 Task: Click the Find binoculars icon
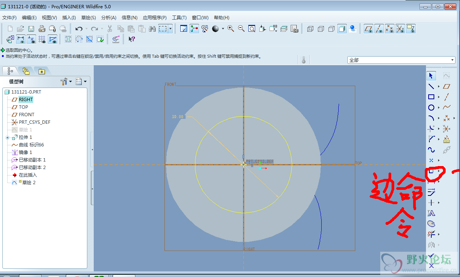point(152,29)
